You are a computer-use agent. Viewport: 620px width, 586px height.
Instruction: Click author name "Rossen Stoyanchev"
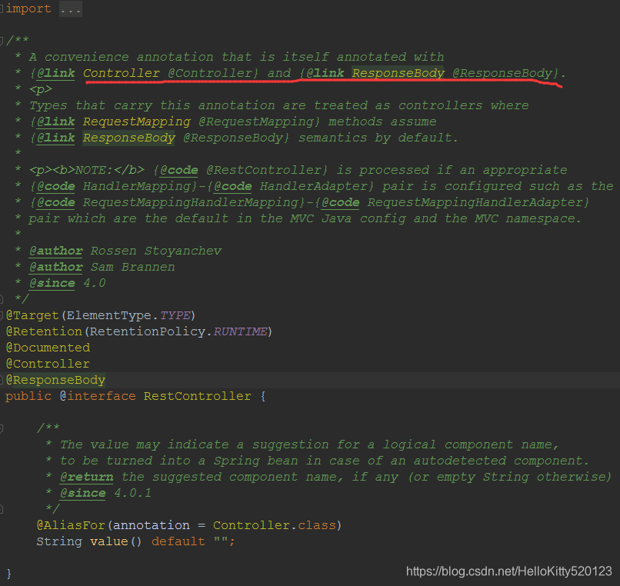tap(156, 251)
